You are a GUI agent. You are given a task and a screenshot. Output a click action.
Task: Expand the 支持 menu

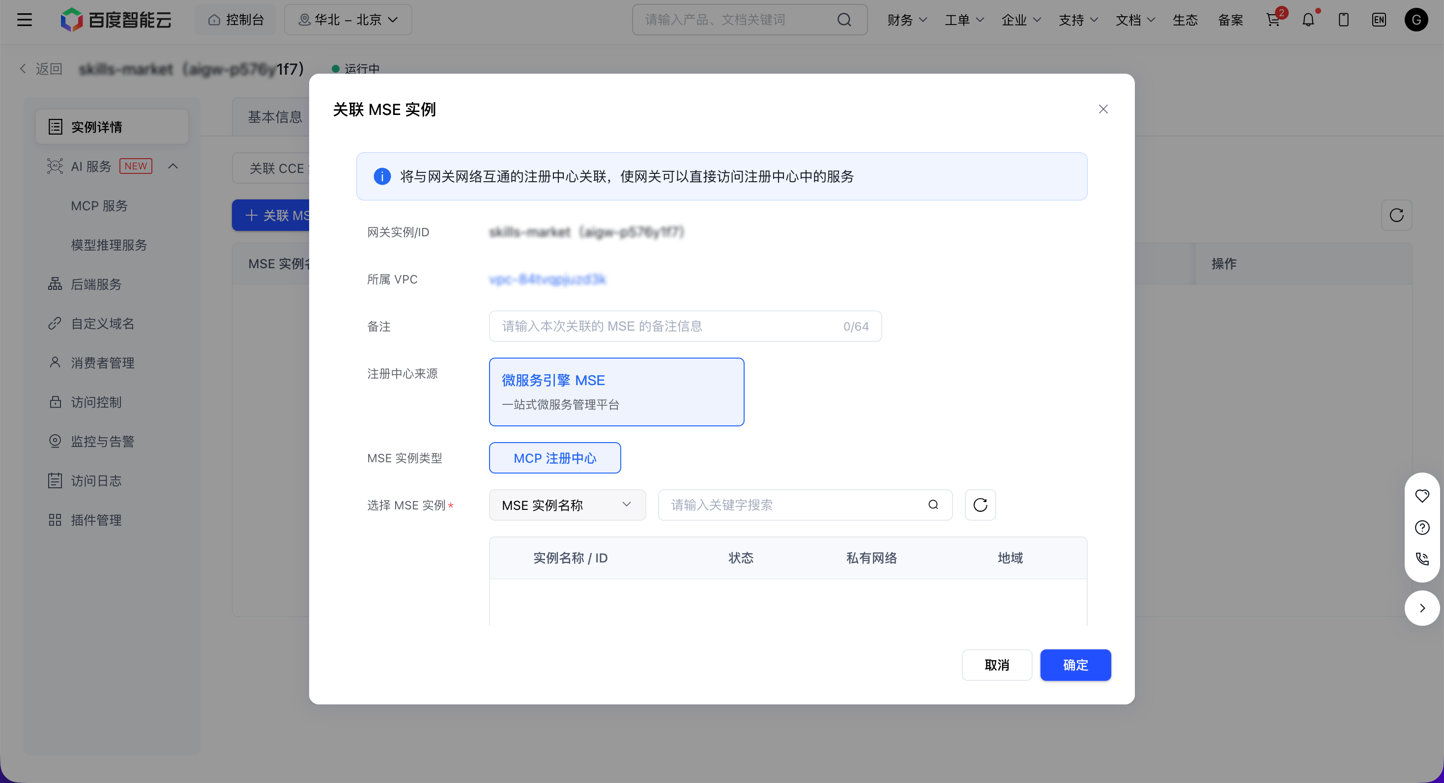click(1078, 20)
